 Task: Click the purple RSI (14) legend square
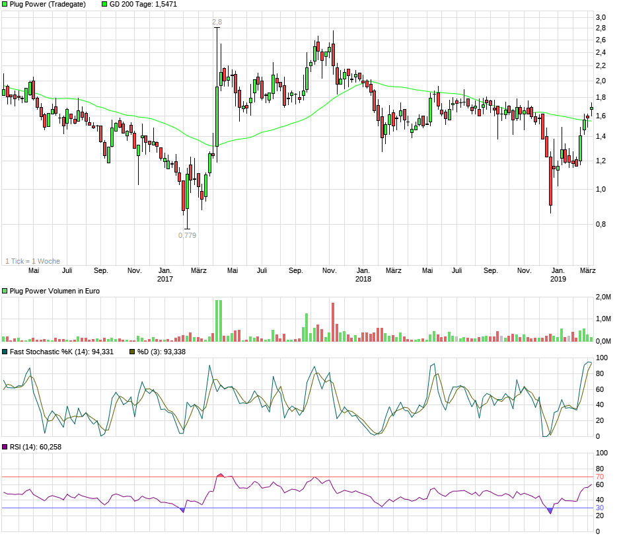coord(5,447)
